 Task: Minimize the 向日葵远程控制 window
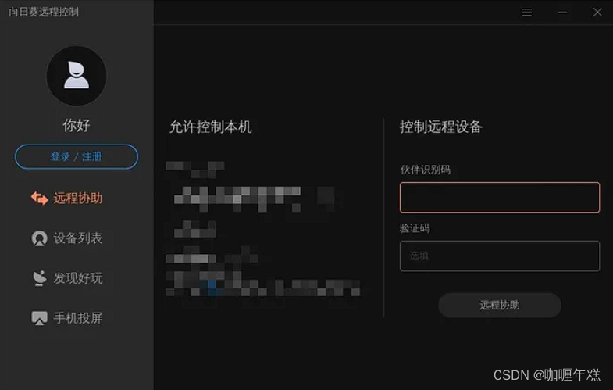pyautogui.click(x=562, y=13)
